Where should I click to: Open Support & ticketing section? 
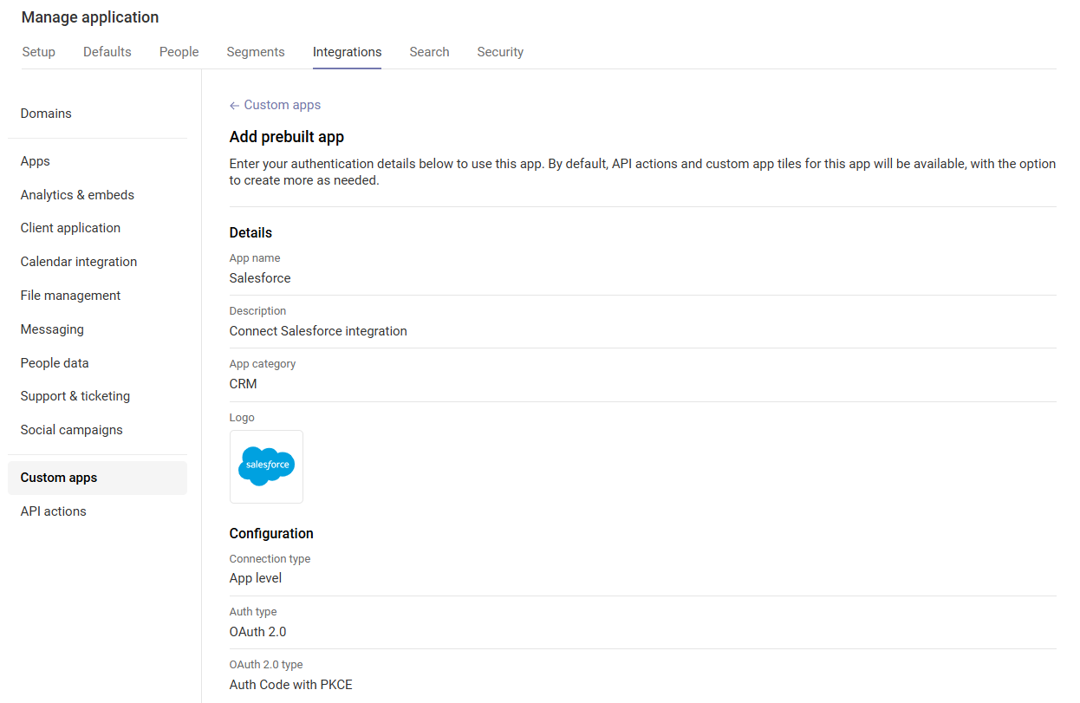coord(75,396)
